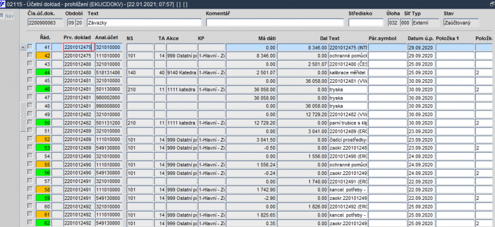Viewport: 495px width, 227px height.
Task: Tick the checkbox for row 55
Action: (x=30, y=164)
